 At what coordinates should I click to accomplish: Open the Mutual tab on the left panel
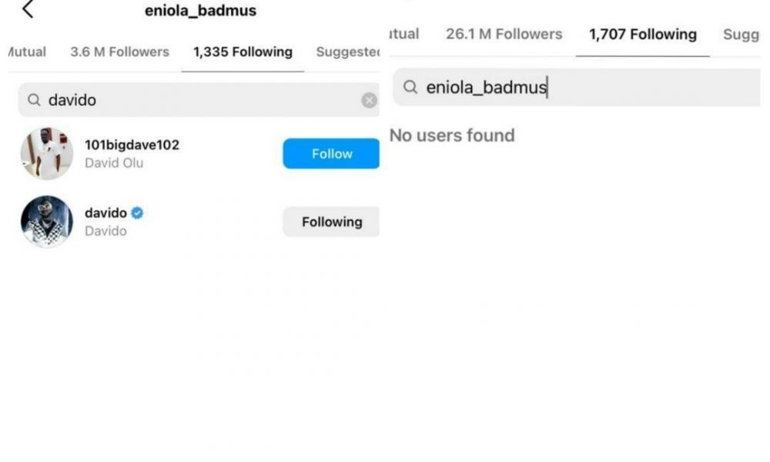(x=27, y=52)
